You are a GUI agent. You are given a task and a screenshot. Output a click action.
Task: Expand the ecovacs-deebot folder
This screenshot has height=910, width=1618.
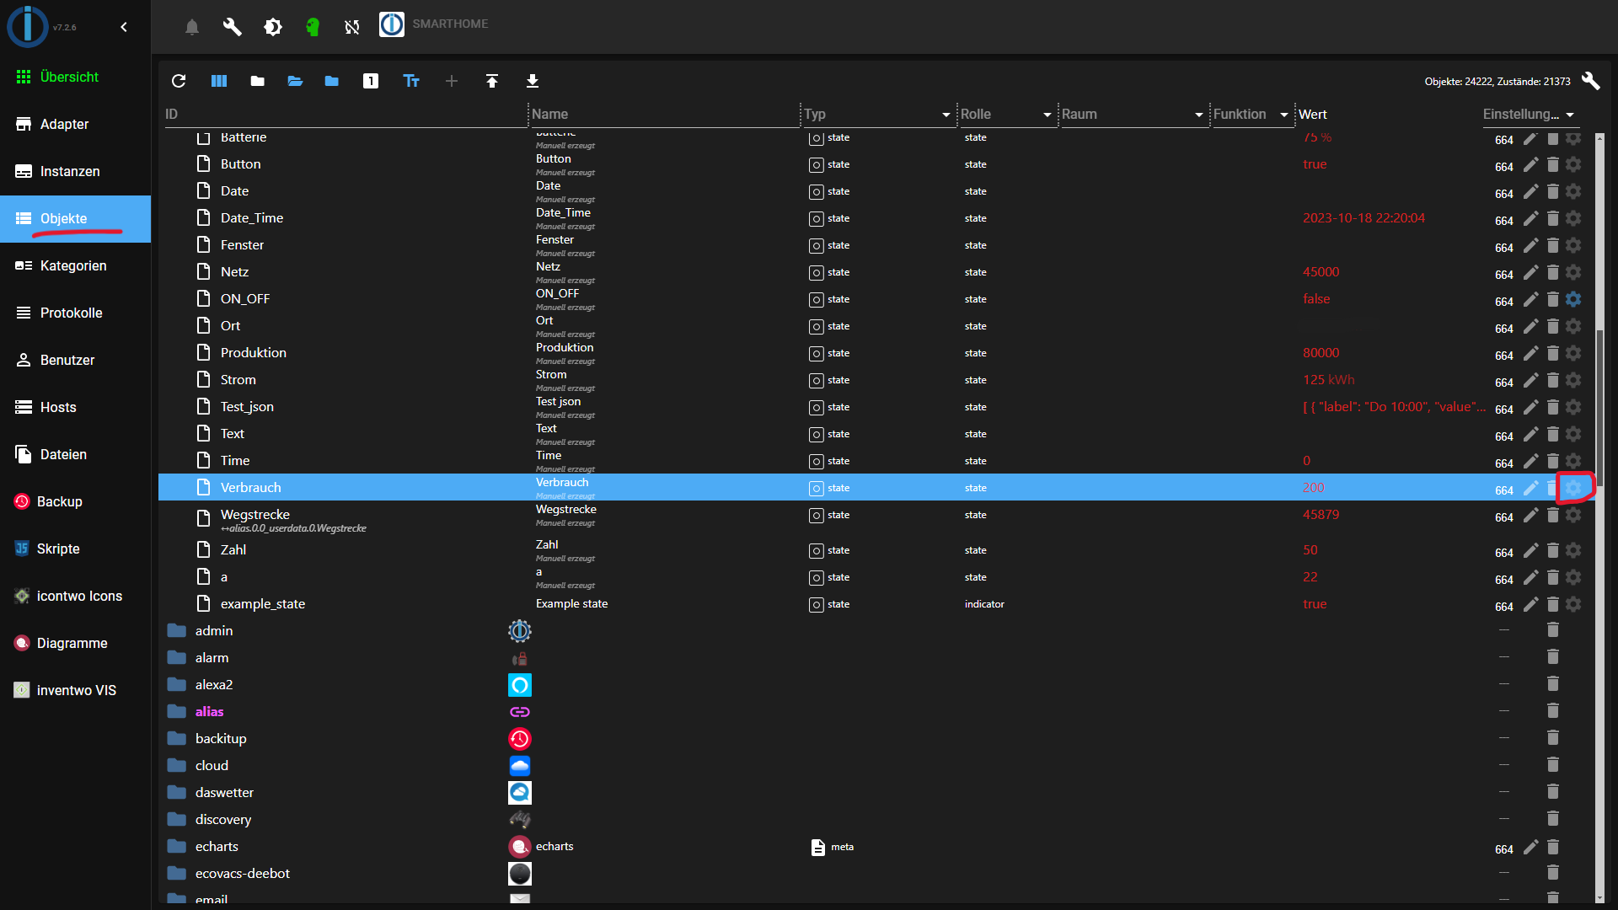pyautogui.click(x=177, y=874)
